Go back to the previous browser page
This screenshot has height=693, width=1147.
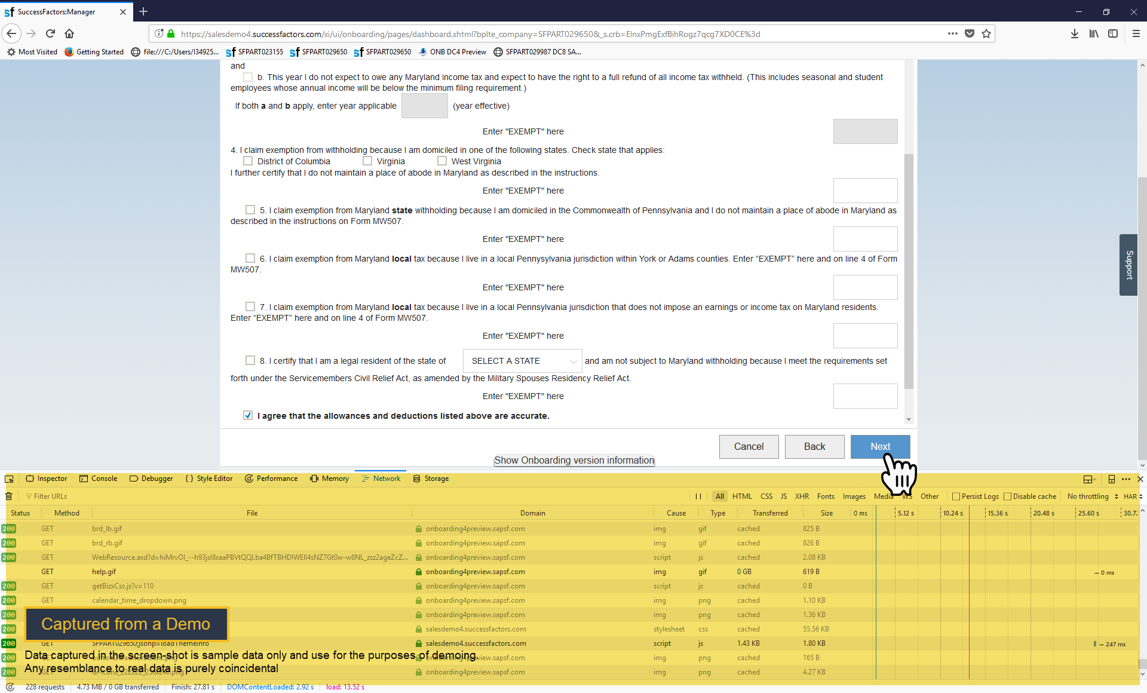[x=11, y=33]
